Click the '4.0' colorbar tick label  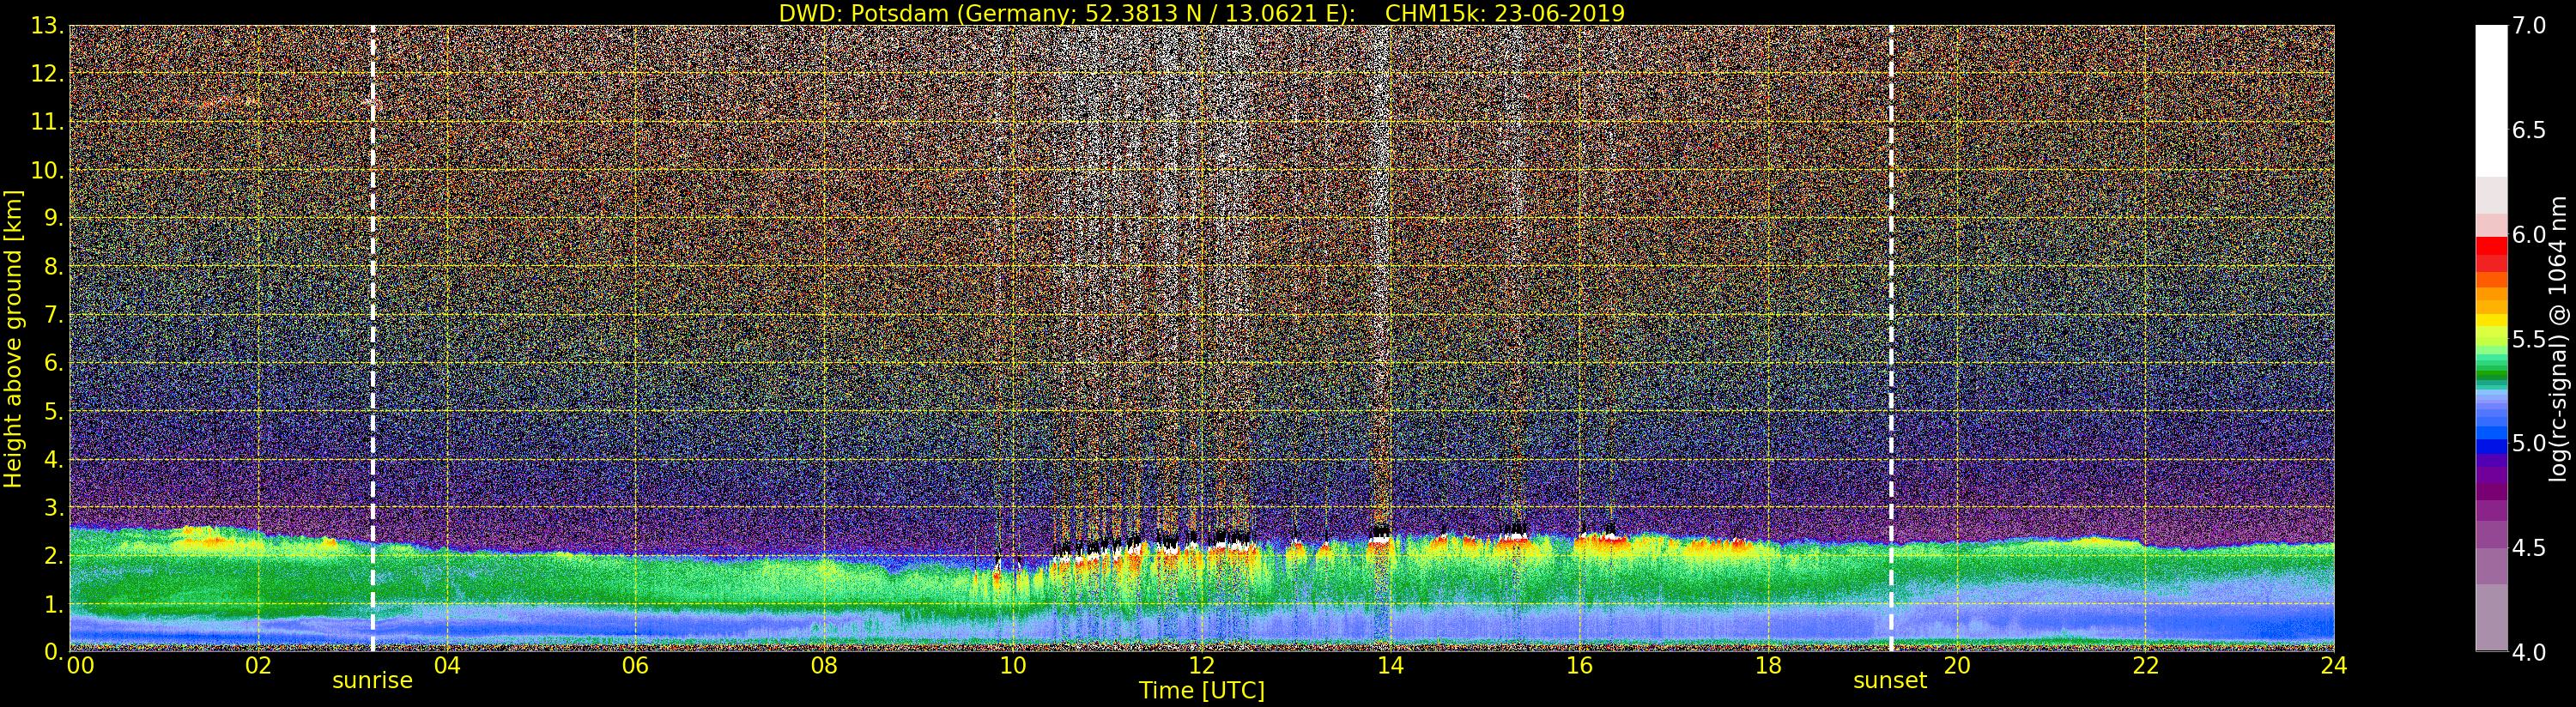click(x=2529, y=652)
